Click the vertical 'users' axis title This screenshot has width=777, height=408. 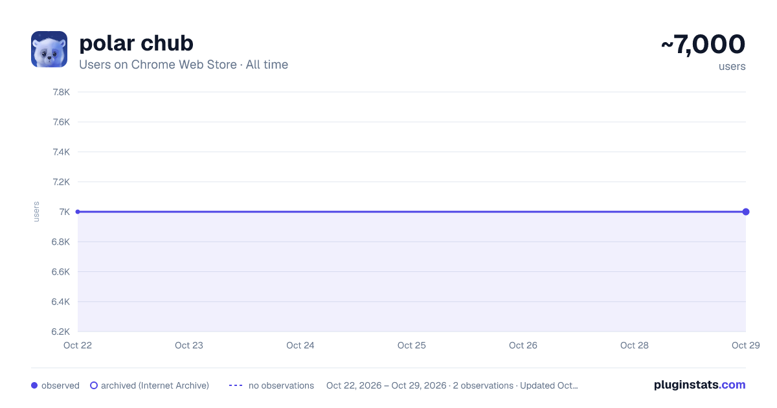pos(36,212)
